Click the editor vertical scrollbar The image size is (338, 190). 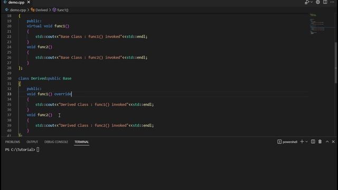click(336, 62)
